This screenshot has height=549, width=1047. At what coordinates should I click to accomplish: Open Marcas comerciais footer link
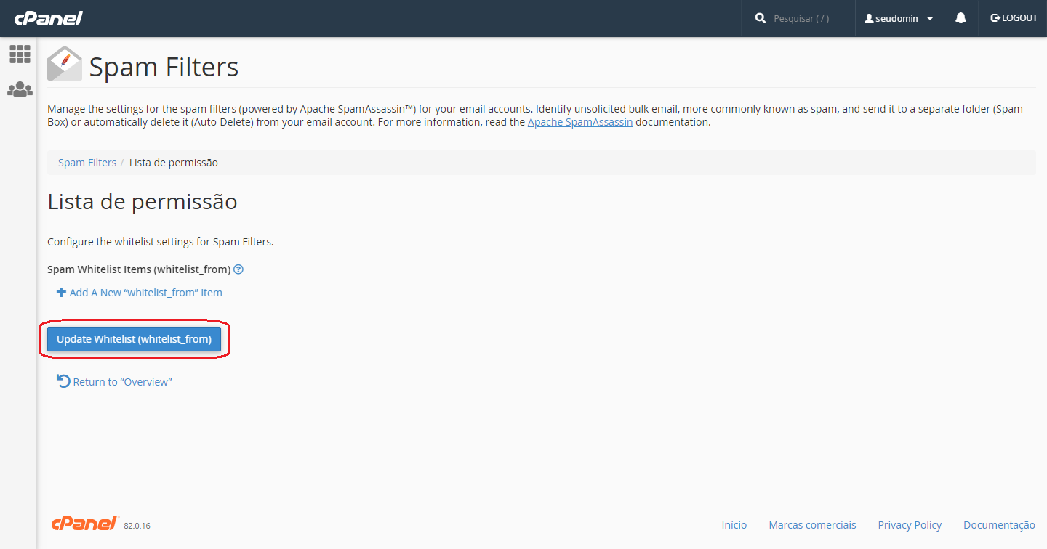click(813, 525)
